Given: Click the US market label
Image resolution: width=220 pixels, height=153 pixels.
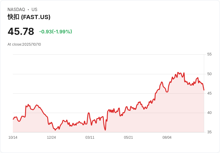Looking at the screenshot, I should (x=34, y=10).
